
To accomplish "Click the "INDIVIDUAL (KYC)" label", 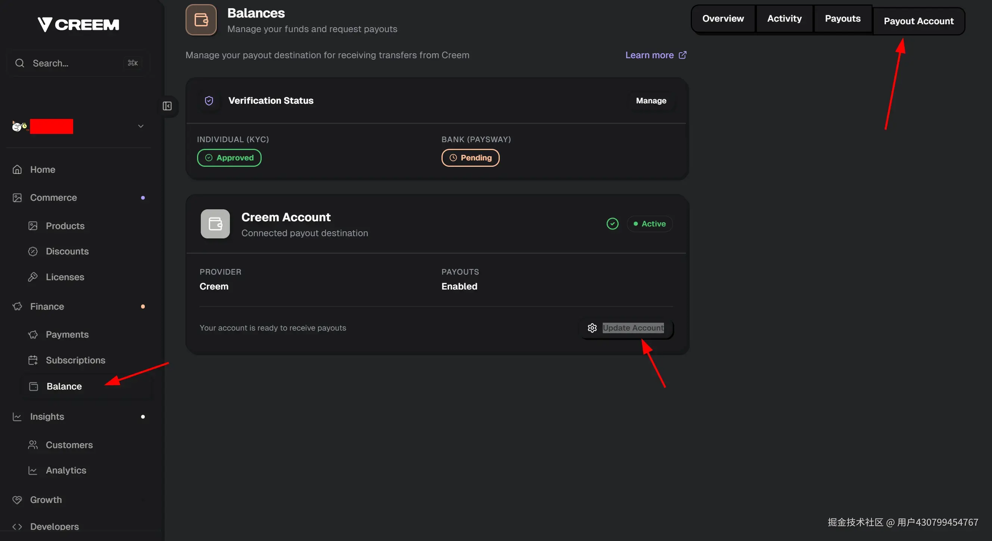I will pos(233,140).
